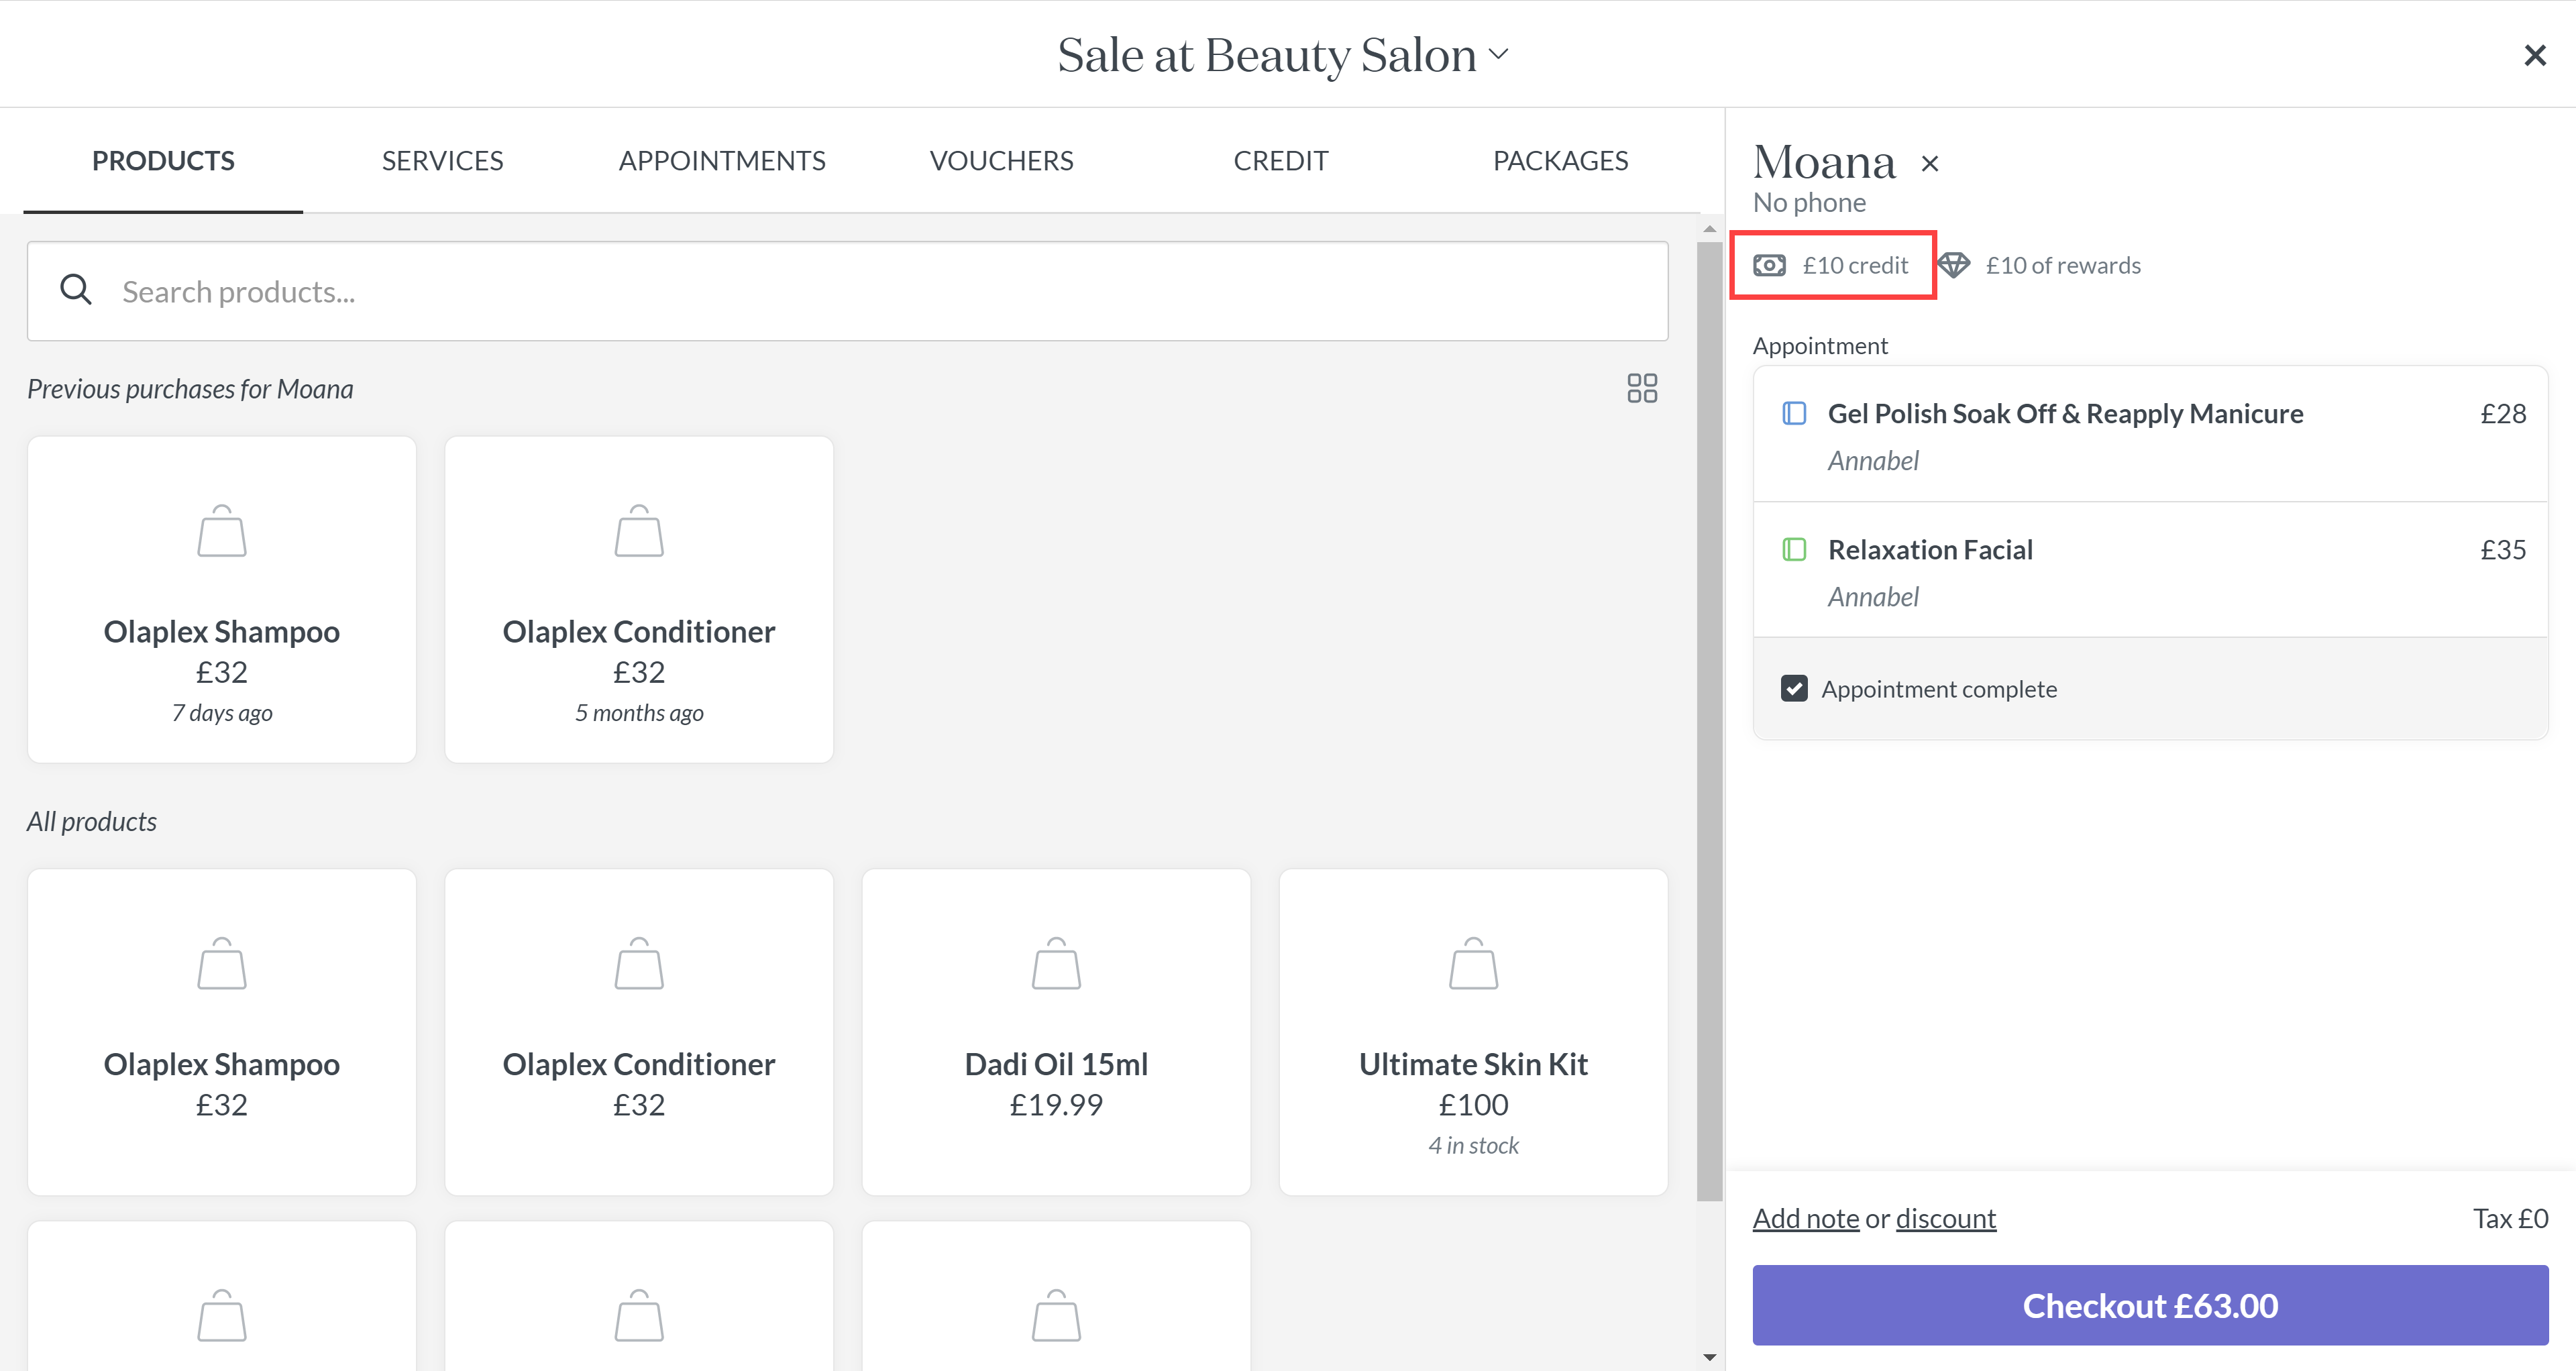2576x1371 pixels.
Task: Click the discount link
Action: [x=1945, y=1218]
